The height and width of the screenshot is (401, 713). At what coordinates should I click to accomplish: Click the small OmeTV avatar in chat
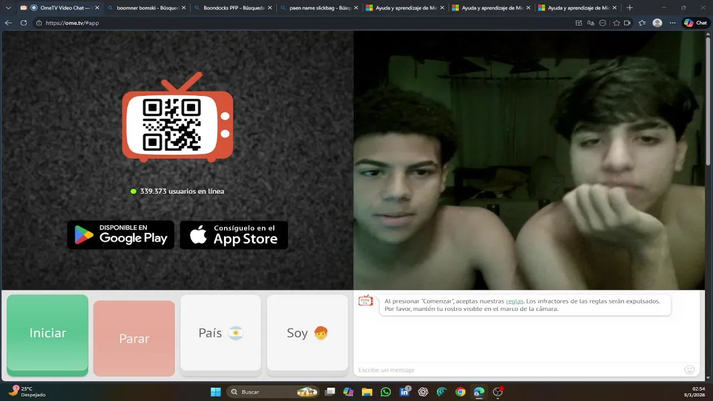tap(365, 301)
